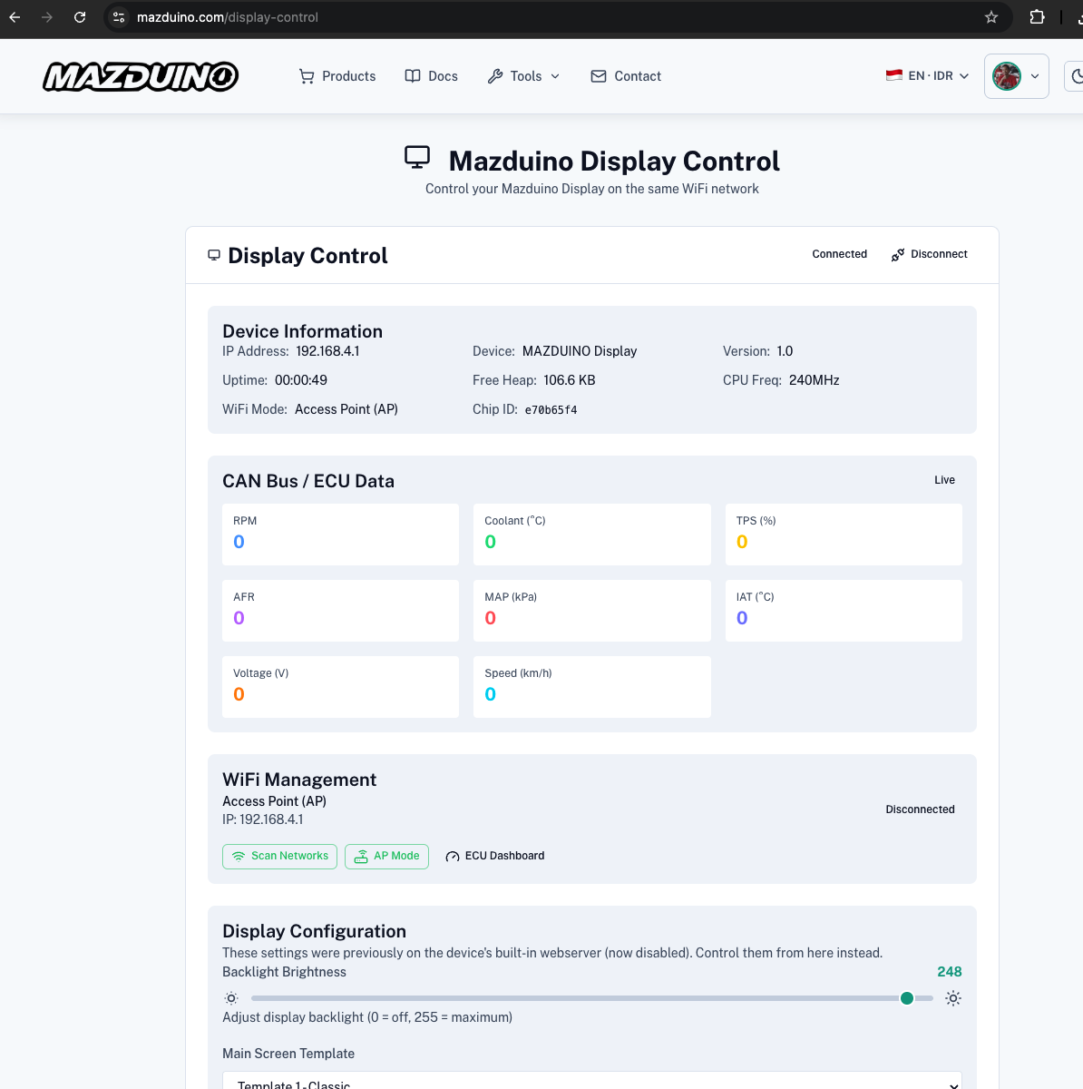Switch to AP Mode
Screen dimensions: 1083x1089
click(386, 856)
